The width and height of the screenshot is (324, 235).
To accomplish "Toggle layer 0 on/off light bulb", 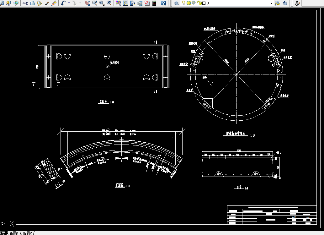I will tap(183, 3).
